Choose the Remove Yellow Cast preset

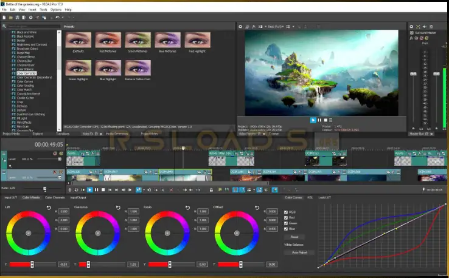pos(137,68)
